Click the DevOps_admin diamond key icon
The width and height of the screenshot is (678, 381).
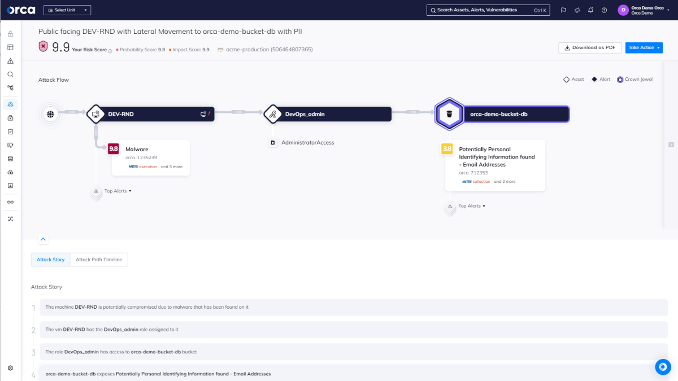(x=273, y=114)
